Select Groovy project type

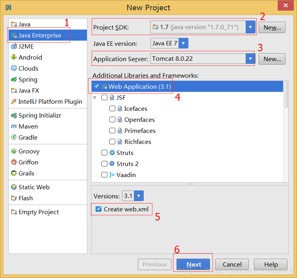click(x=48, y=151)
